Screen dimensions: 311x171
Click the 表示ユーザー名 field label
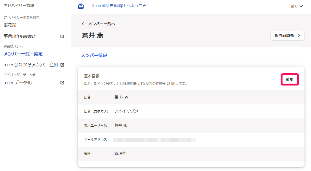pyautogui.click(x=96, y=126)
